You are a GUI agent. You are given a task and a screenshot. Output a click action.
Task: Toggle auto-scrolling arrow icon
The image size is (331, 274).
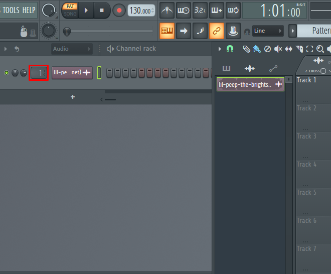[184, 31]
